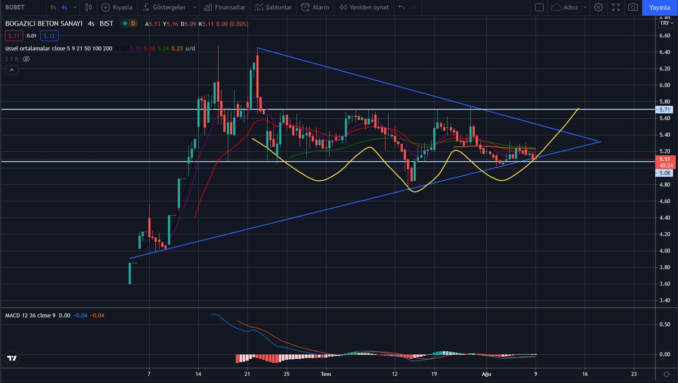678x383 pixels.
Task: Collapse the indicator legend with chevron button
Action: tap(11, 70)
